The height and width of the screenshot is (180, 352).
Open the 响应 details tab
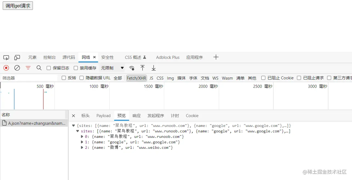(x=137, y=116)
